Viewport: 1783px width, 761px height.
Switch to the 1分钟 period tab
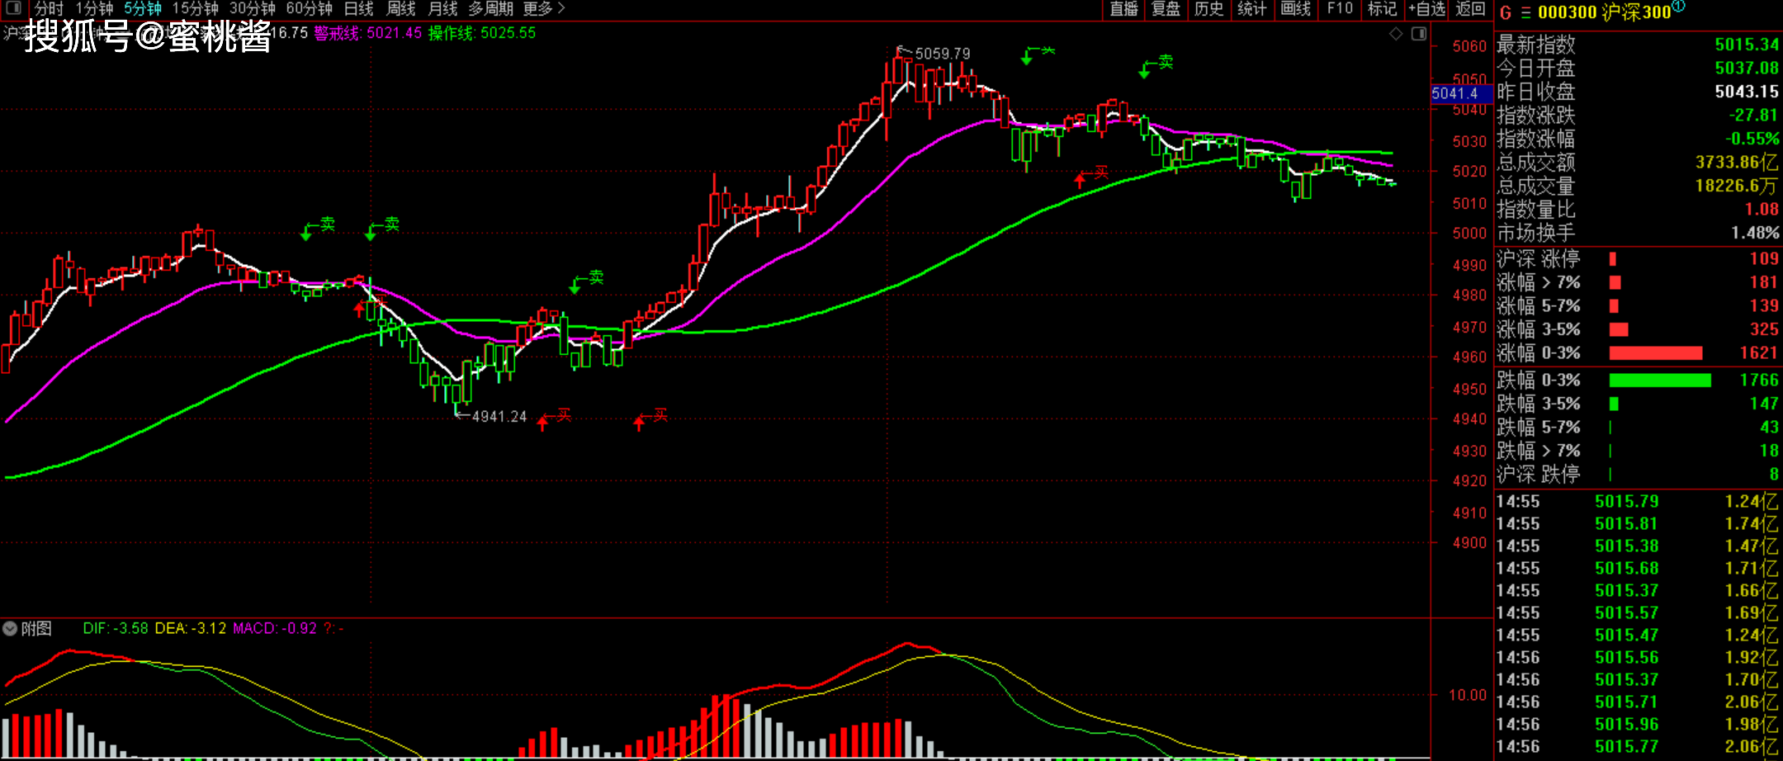pos(94,8)
